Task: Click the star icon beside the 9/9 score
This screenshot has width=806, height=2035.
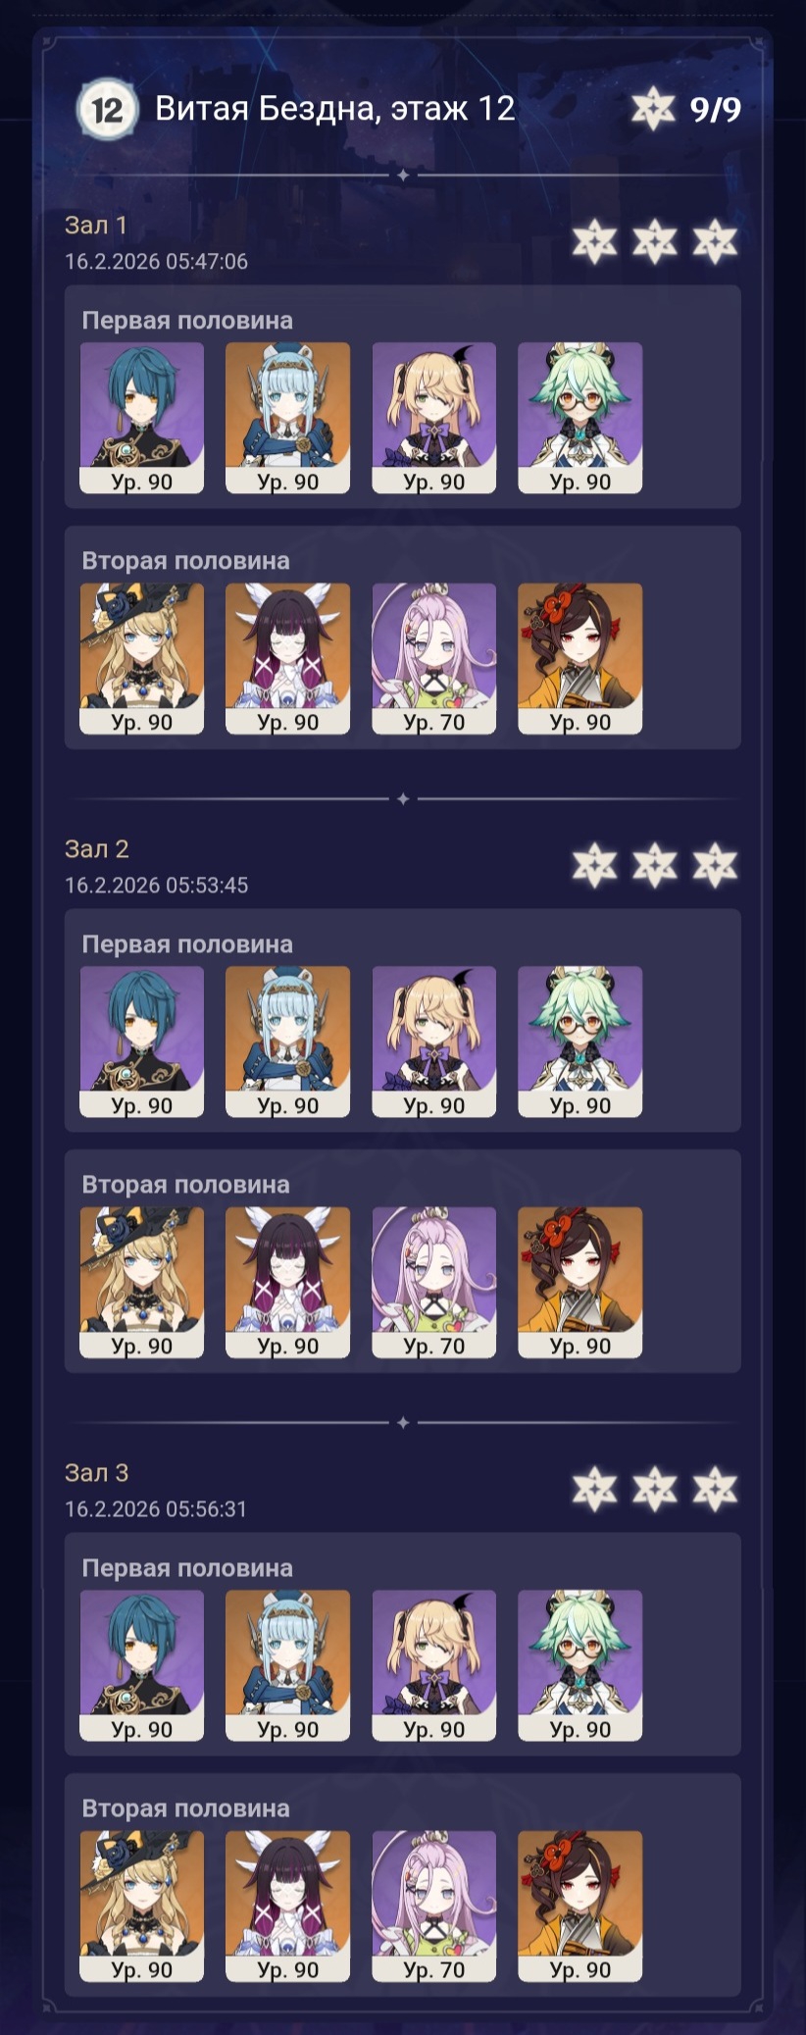Action: [x=653, y=109]
